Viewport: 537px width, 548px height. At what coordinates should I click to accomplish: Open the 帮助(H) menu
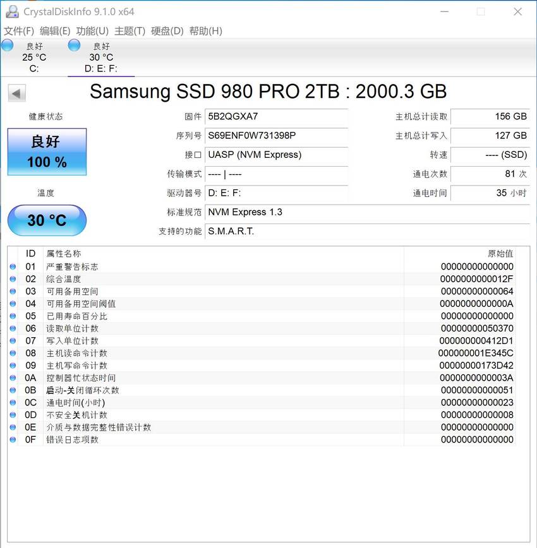206,31
